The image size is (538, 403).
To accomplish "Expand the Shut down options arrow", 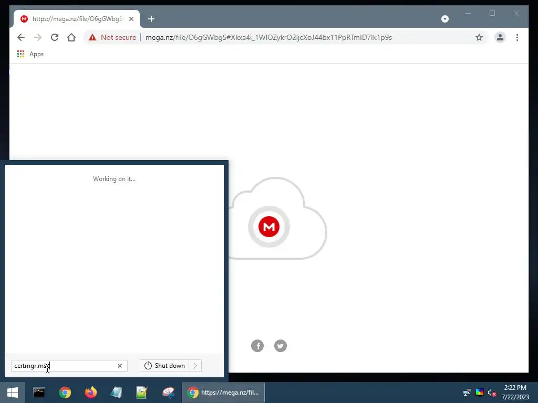I will (x=195, y=366).
